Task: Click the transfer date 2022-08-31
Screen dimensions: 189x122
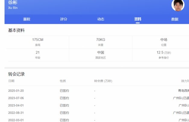Action: point(16,113)
